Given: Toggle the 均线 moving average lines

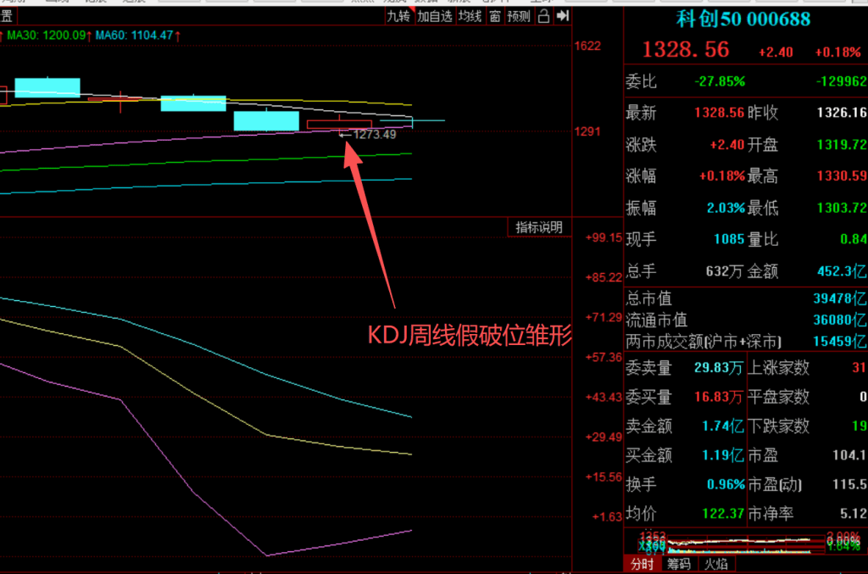Looking at the screenshot, I should click(x=470, y=16).
